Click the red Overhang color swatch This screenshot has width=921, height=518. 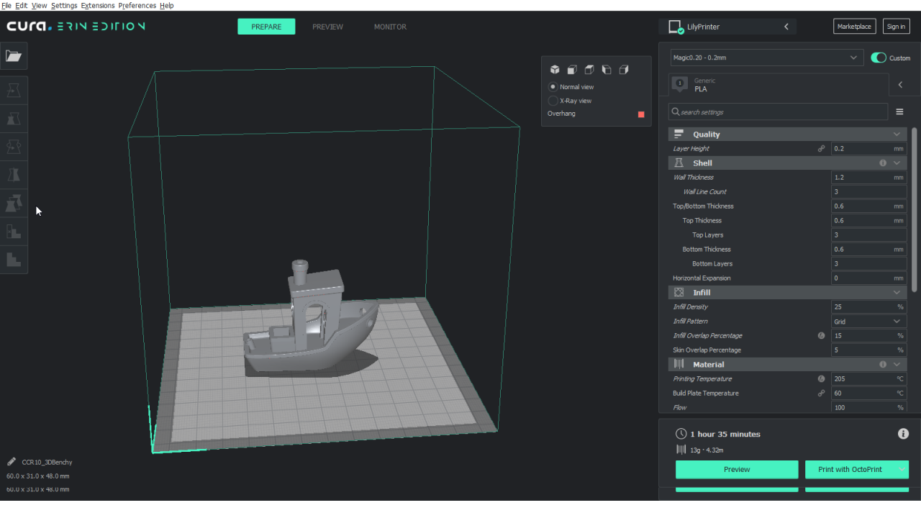click(x=641, y=114)
